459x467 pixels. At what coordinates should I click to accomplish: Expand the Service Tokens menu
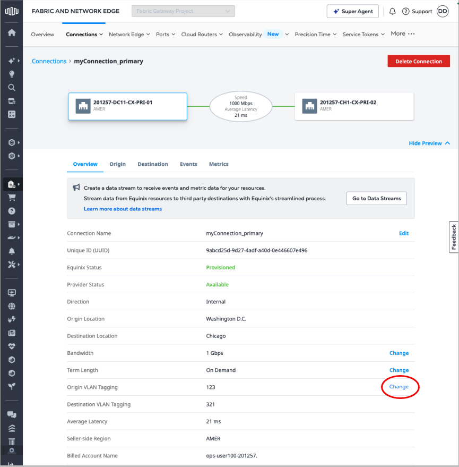tap(363, 34)
